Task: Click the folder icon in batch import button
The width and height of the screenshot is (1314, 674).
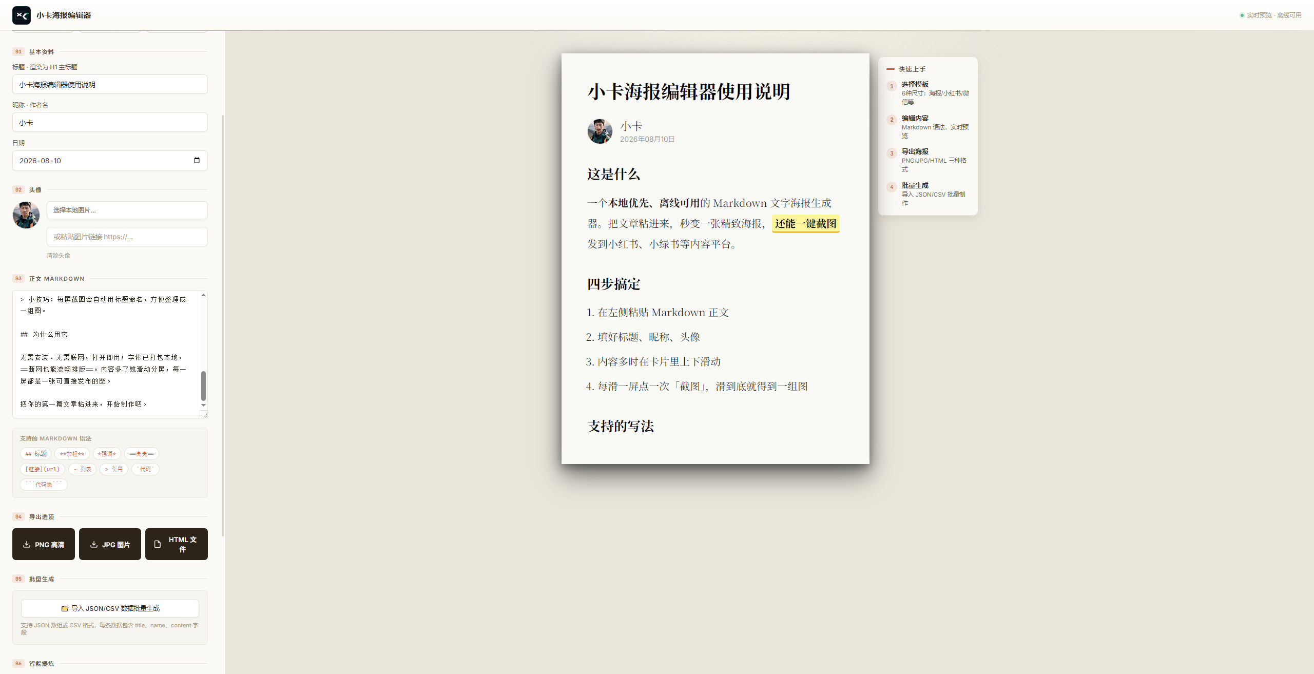Action: click(65, 608)
